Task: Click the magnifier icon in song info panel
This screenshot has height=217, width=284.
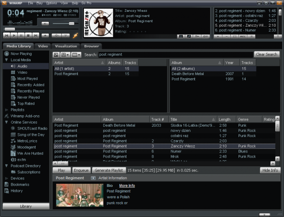Action: tap(189, 36)
